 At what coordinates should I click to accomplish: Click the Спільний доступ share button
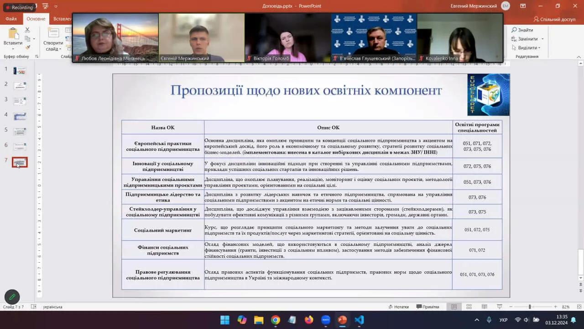tap(554, 19)
